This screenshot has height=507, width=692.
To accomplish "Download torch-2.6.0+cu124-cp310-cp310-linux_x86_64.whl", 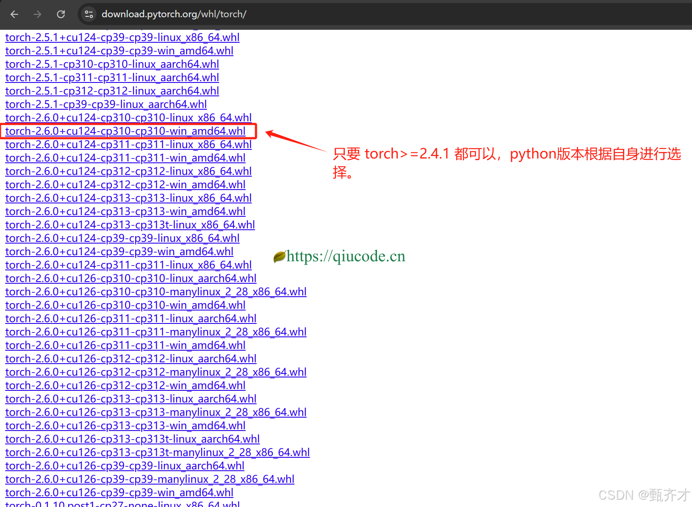I will coord(128,118).
